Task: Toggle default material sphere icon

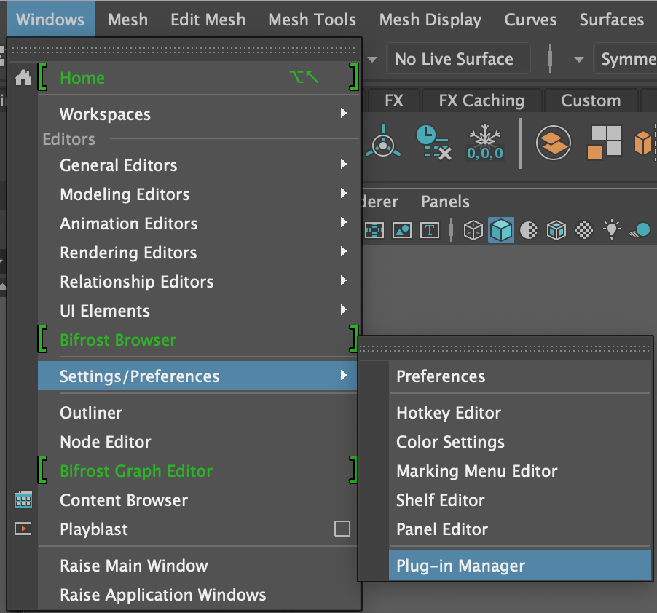Action: [x=528, y=230]
